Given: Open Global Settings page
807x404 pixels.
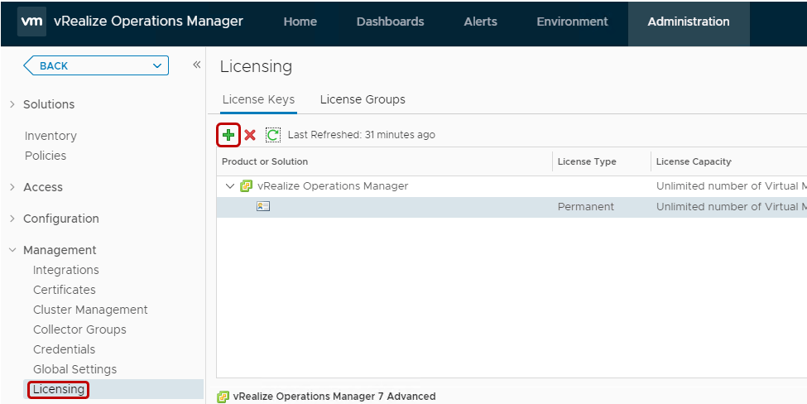Looking at the screenshot, I should pos(74,369).
